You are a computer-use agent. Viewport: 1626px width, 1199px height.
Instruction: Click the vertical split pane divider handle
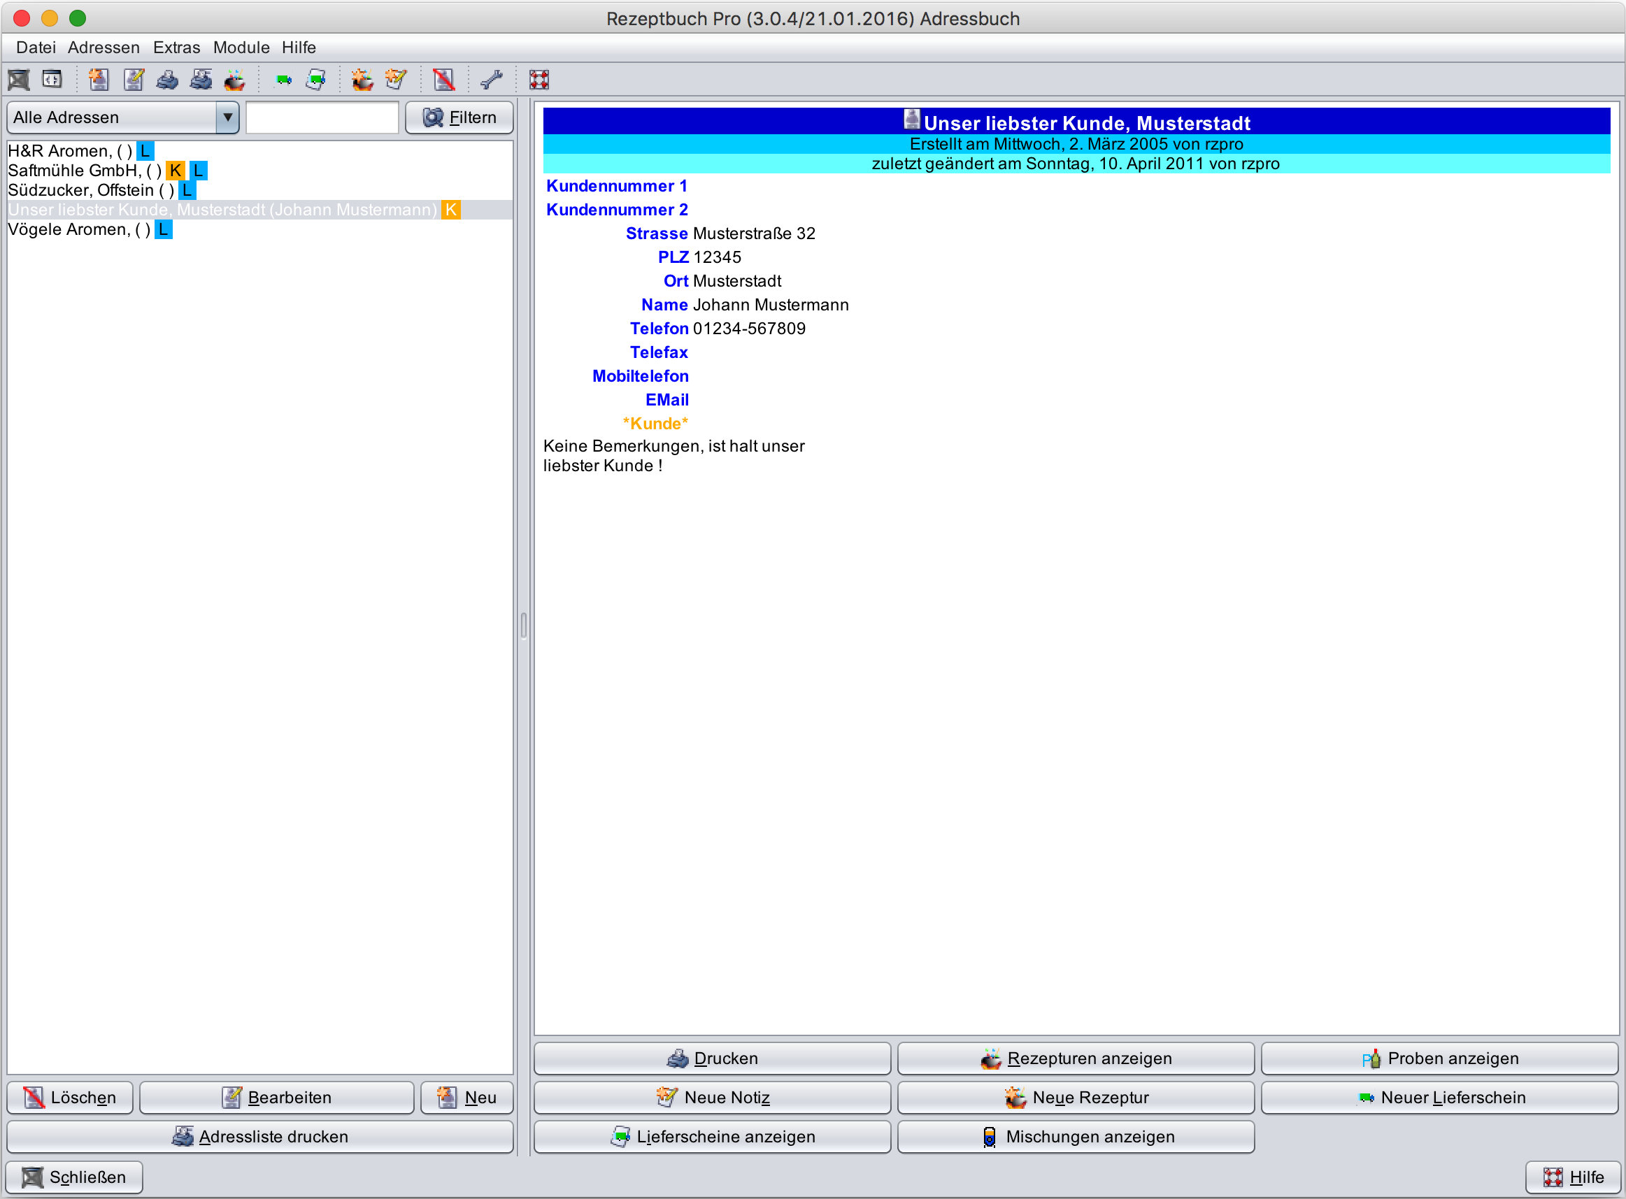tap(523, 624)
